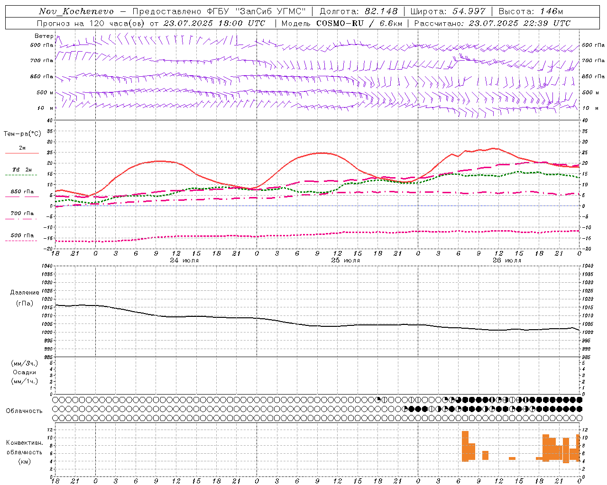607x485 pixels.
Task: Click the Широта: 54.997 value
Action: click(448, 11)
